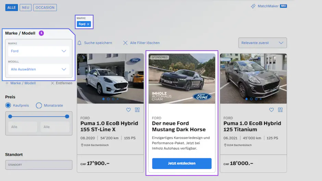The image size is (322, 181).
Task: Click the SPONSORED badge on Mustang card
Action: click(159, 57)
